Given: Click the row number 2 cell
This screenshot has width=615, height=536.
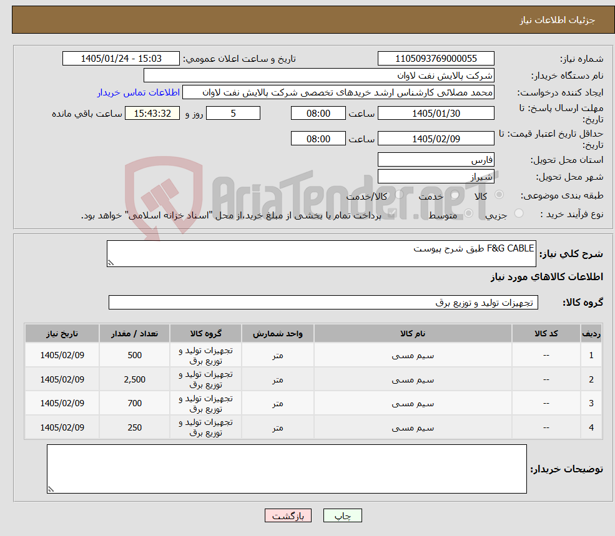Looking at the screenshot, I should point(591,379).
